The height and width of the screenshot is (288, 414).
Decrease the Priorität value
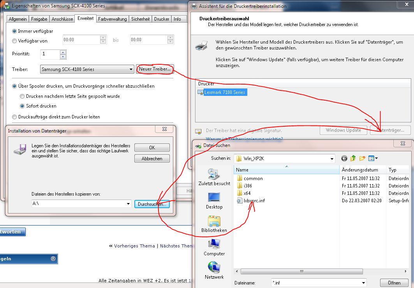pyautogui.click(x=63, y=57)
